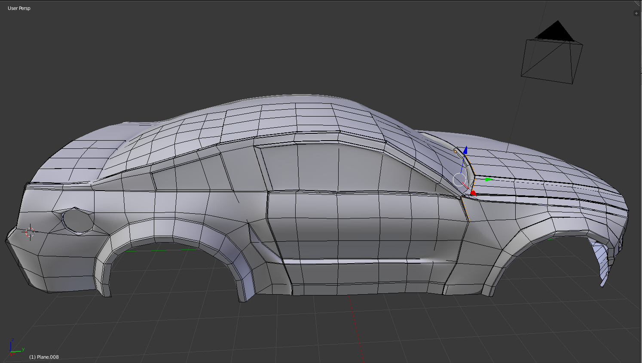Open the properties shelf with the plus icon
This screenshot has height=363, width=642.
point(636,13)
